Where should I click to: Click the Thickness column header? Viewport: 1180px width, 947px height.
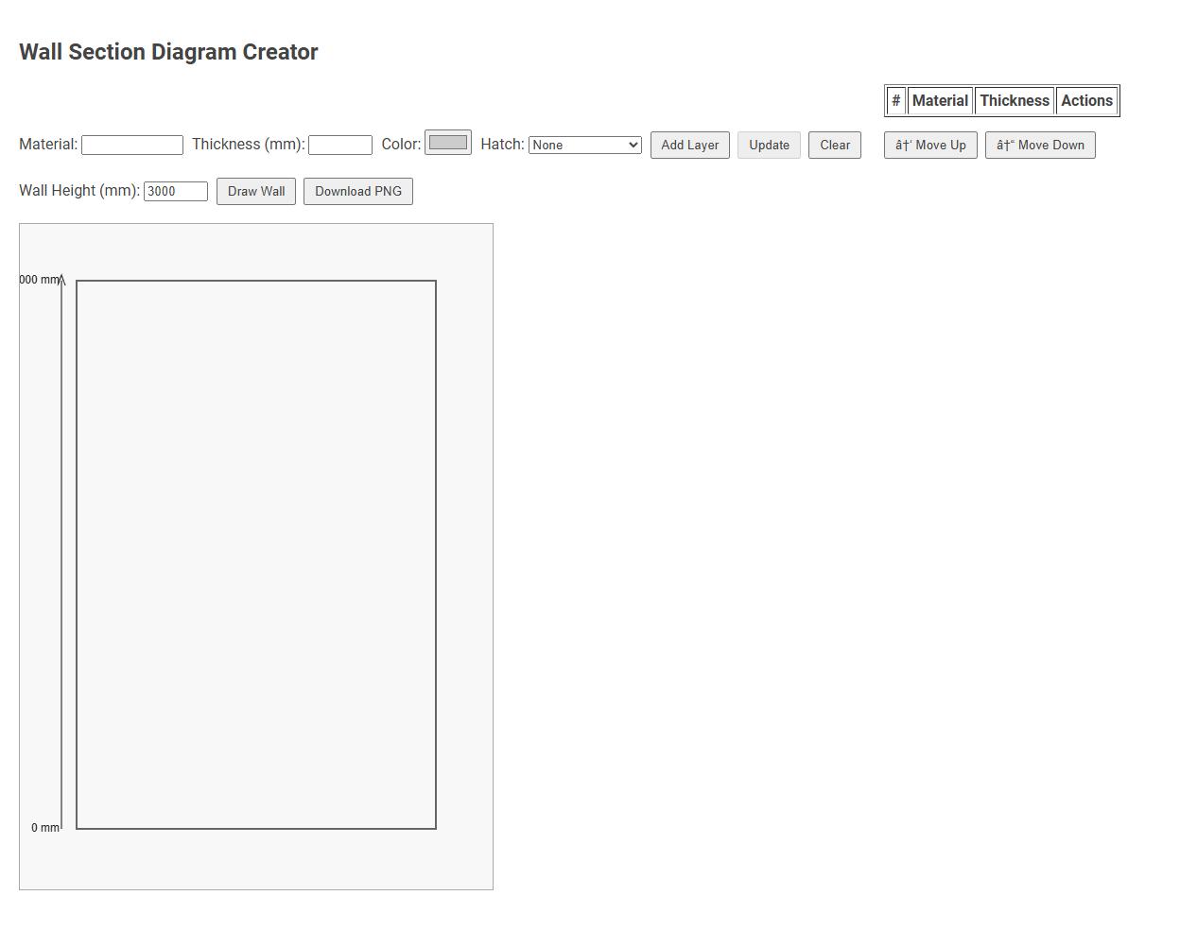click(x=1014, y=100)
